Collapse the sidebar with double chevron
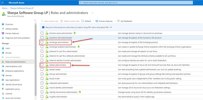 coord(35,20)
